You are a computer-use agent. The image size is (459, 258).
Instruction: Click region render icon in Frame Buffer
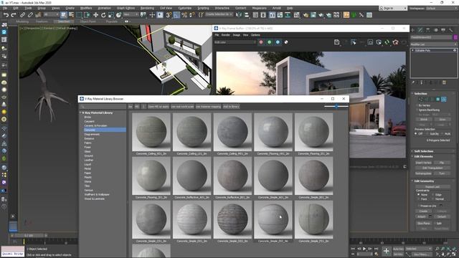[354, 42]
